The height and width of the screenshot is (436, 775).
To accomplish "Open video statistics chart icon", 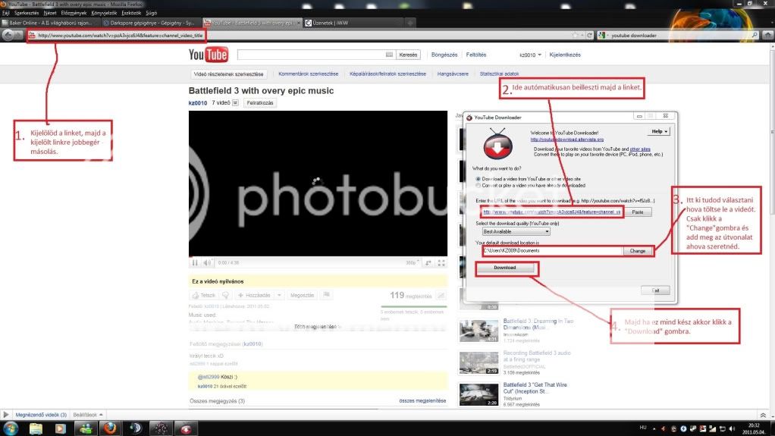I will point(441,295).
